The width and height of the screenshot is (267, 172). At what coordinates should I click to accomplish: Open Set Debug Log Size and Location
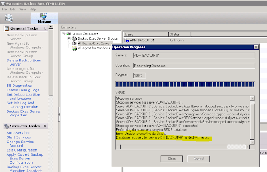tap(23, 96)
